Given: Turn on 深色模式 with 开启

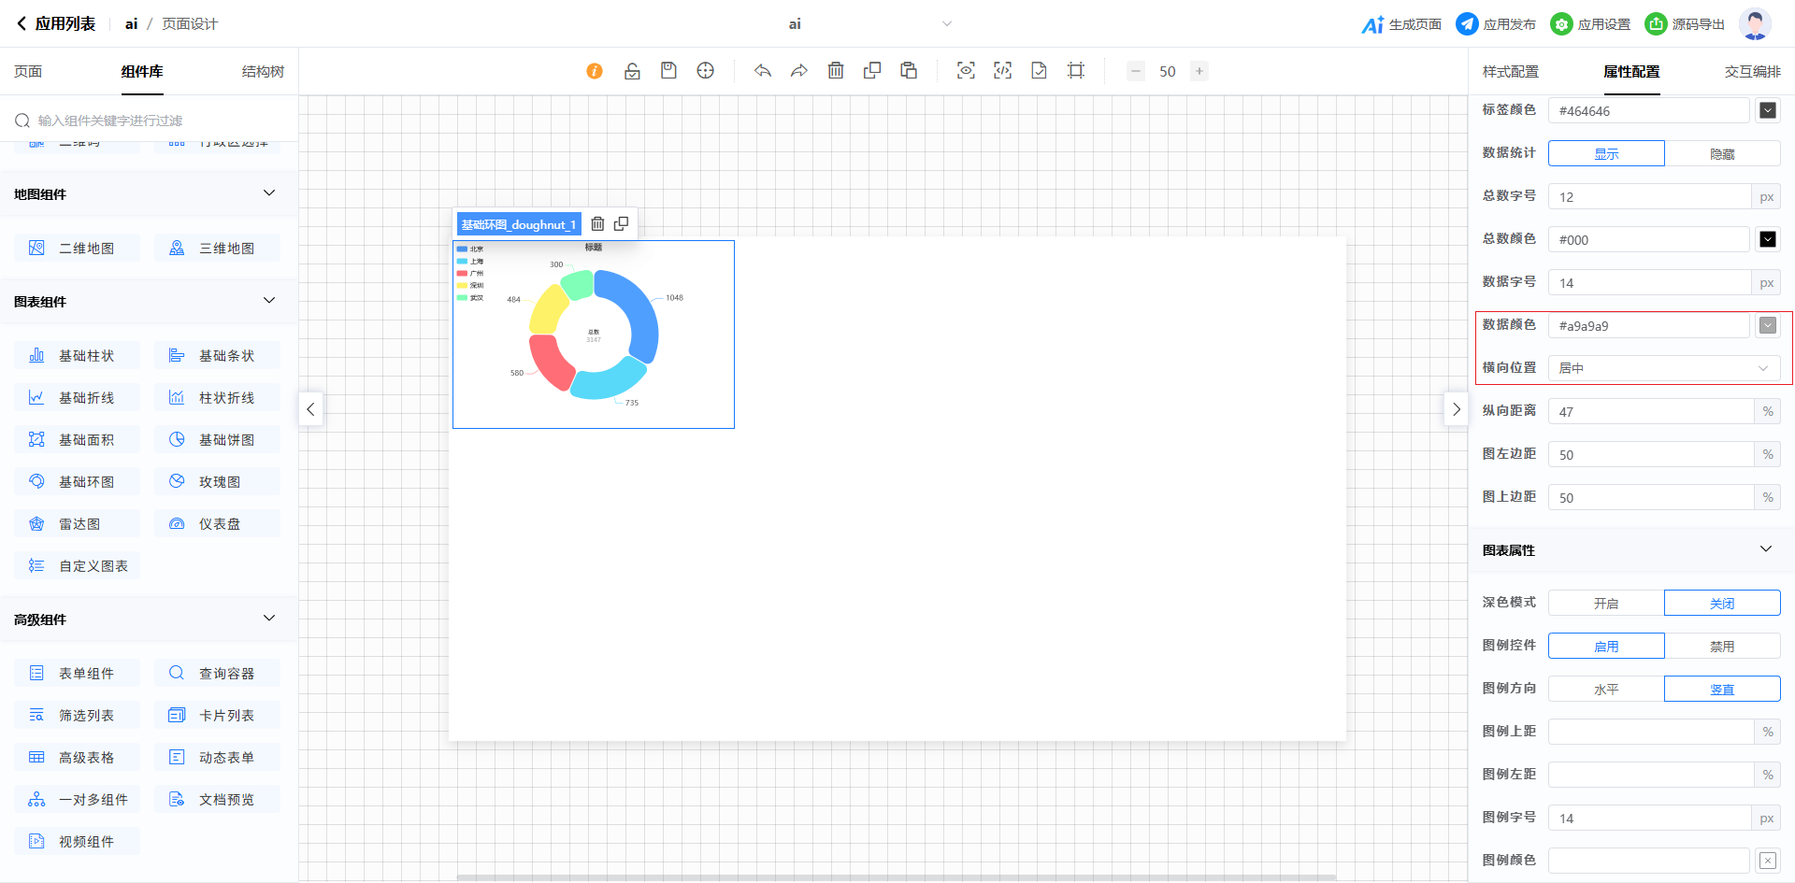Looking at the screenshot, I should tap(1605, 604).
